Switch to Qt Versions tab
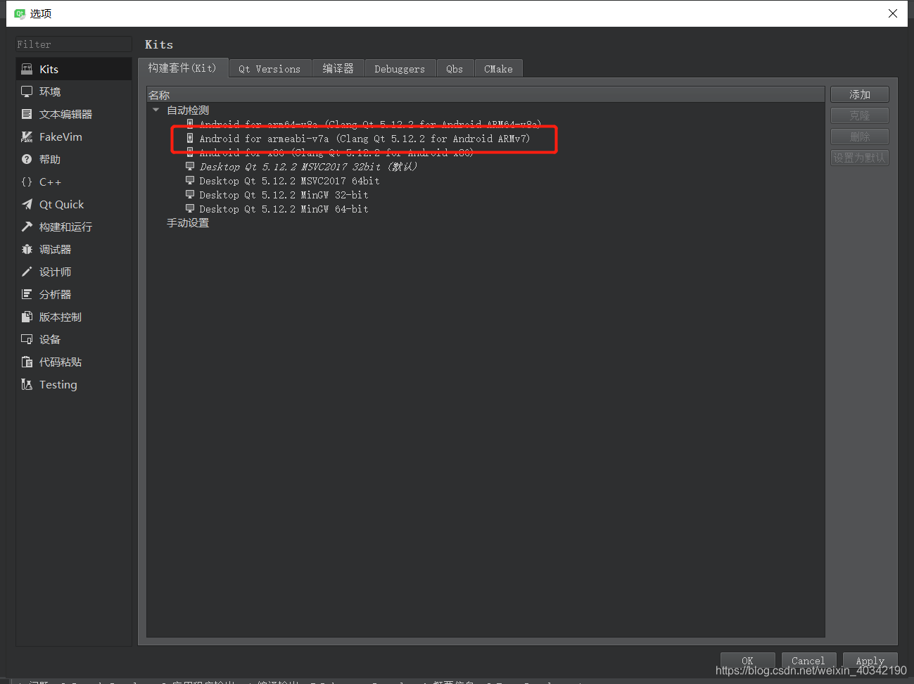The height and width of the screenshot is (684, 914). 269,68
